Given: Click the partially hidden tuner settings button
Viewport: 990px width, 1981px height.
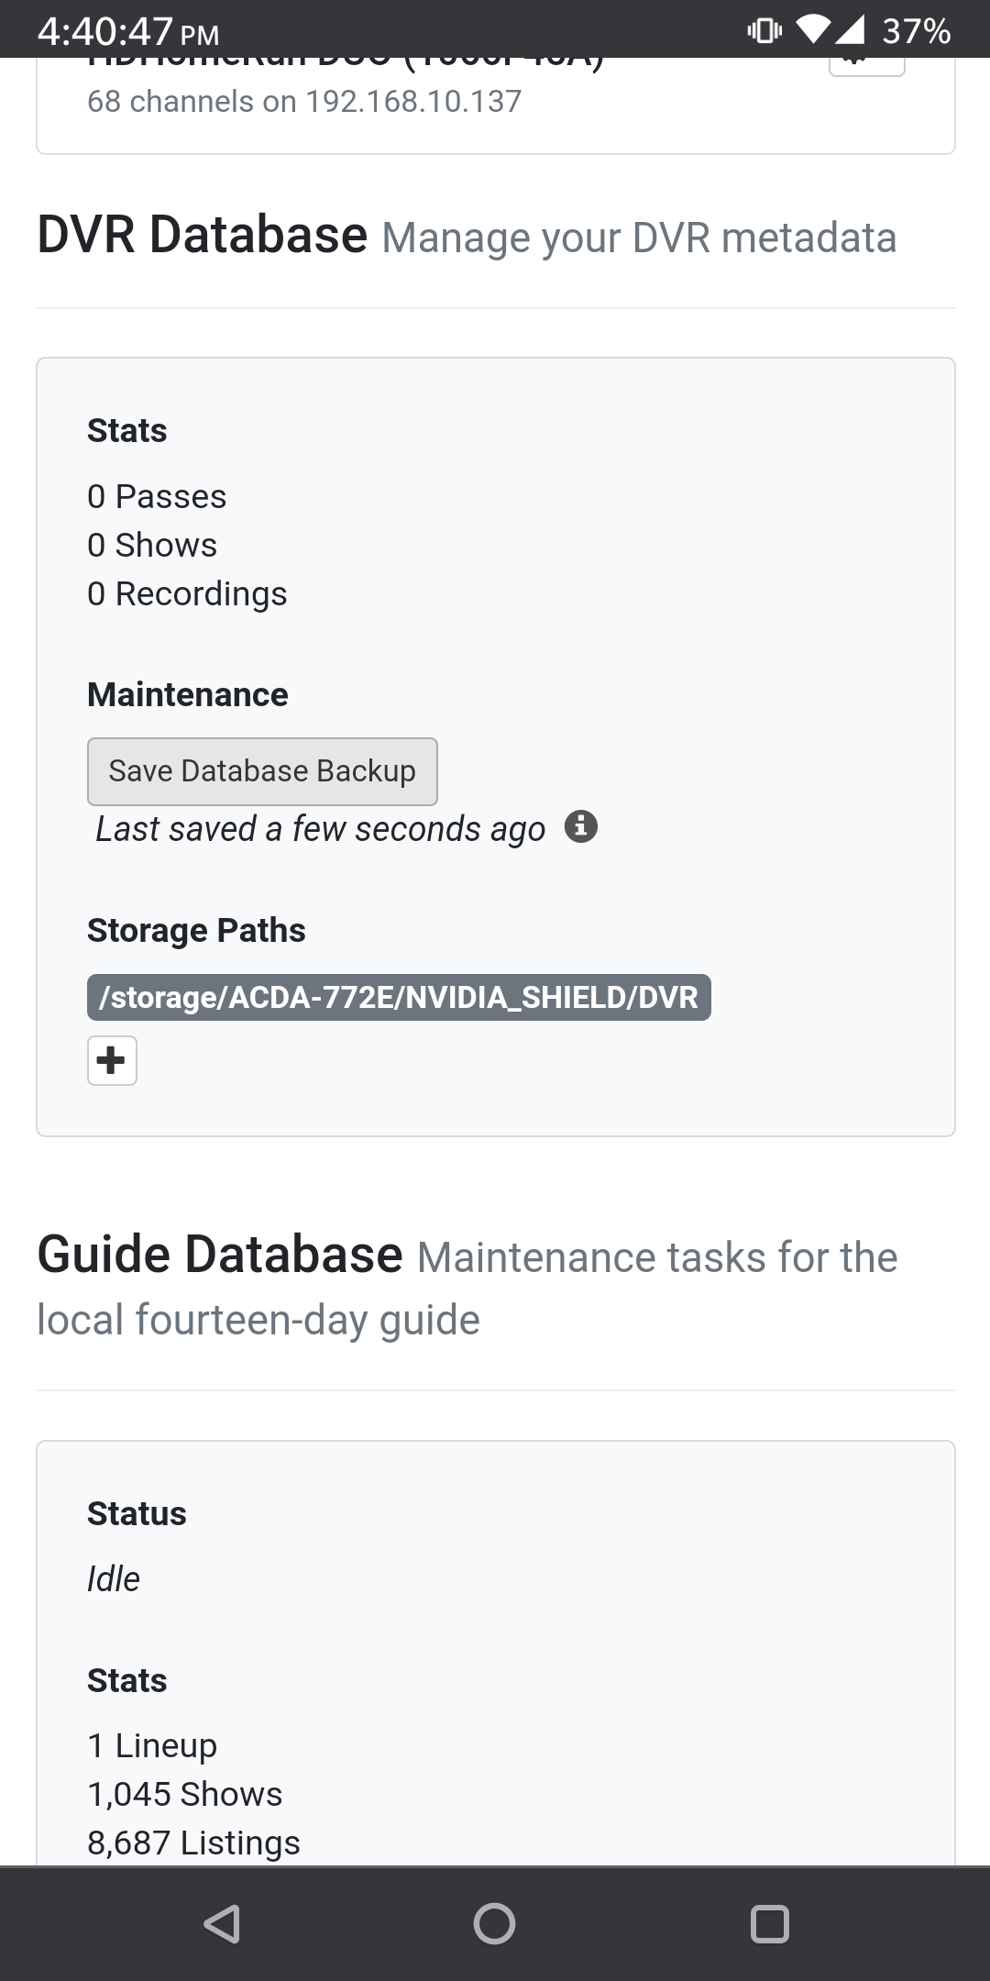Looking at the screenshot, I should point(866,65).
